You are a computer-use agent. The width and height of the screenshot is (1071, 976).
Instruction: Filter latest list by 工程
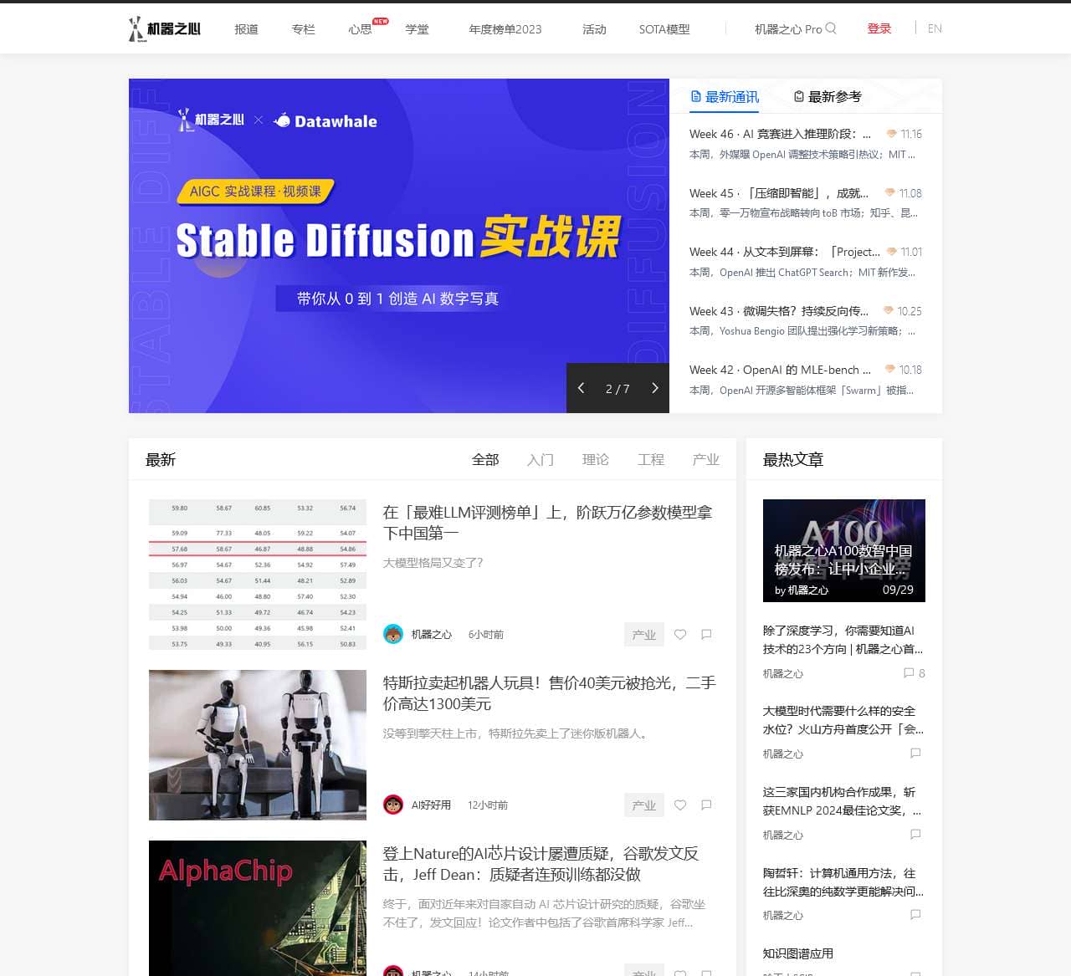click(651, 459)
